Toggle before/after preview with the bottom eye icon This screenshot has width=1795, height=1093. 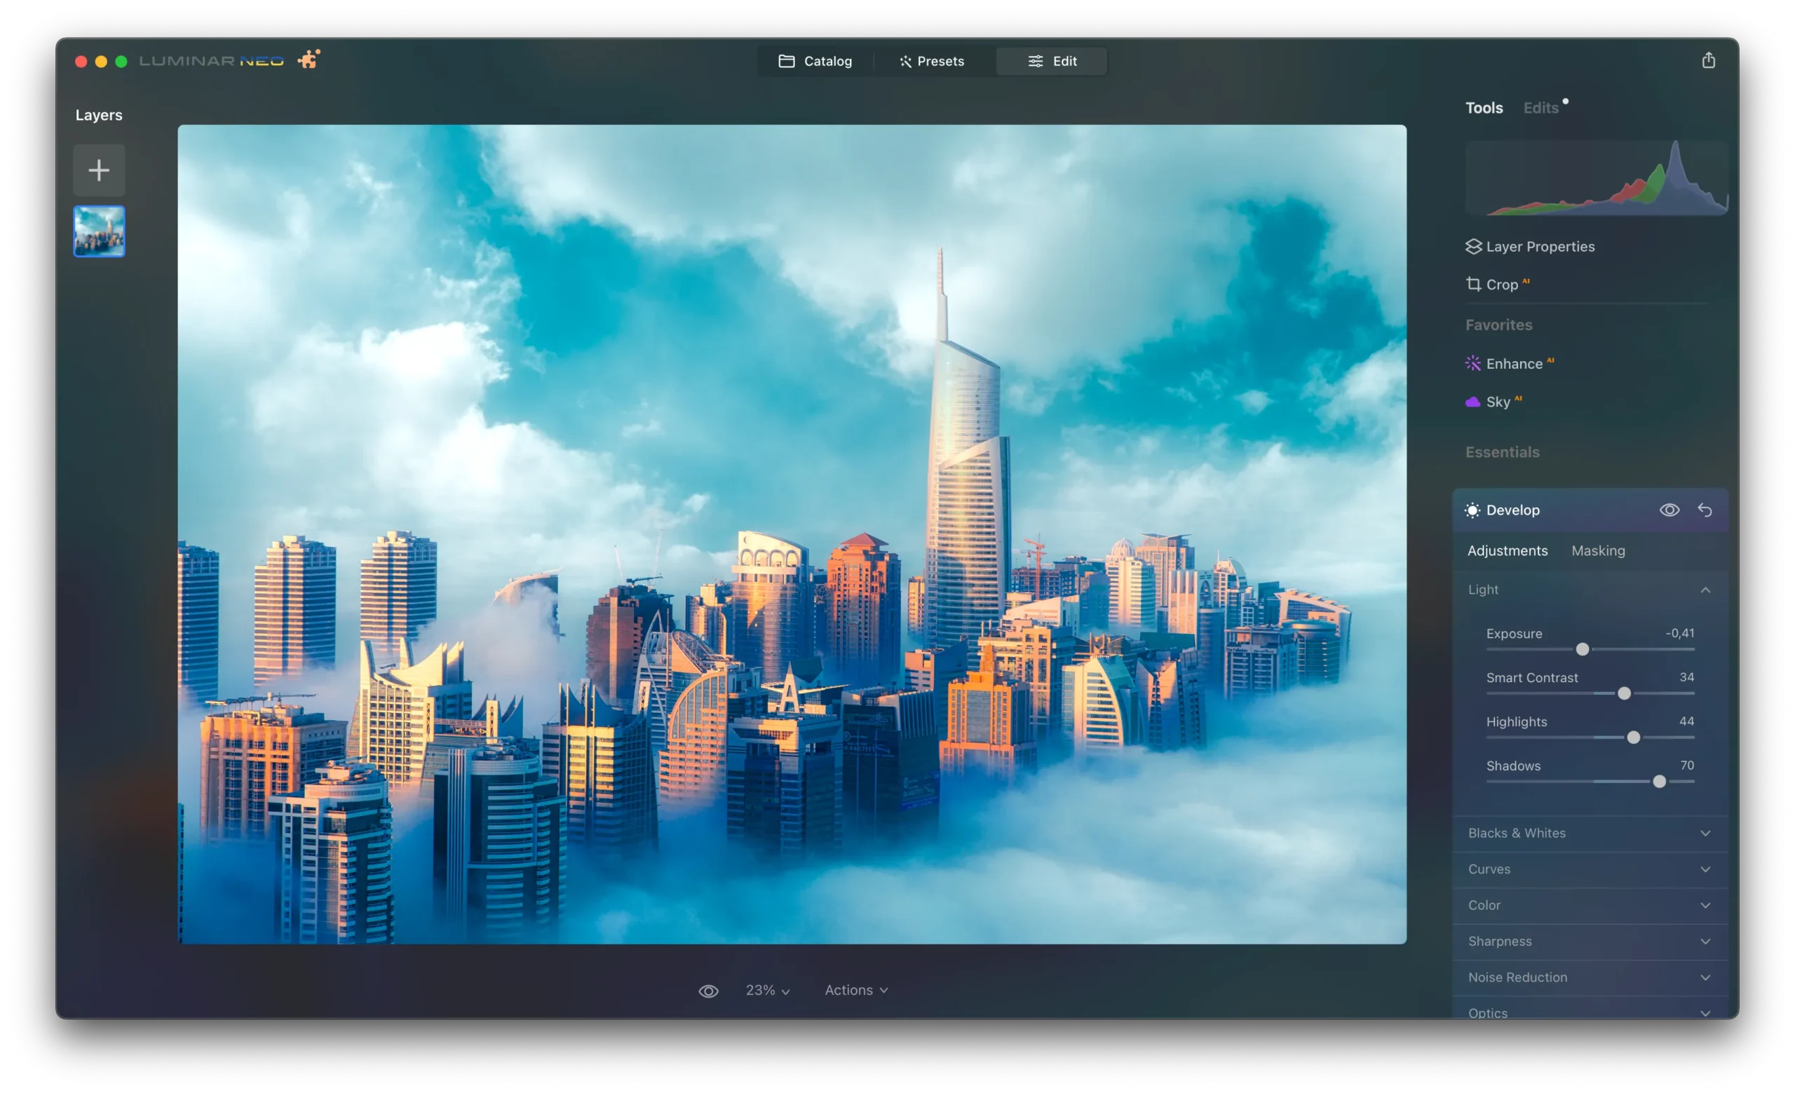[708, 991]
